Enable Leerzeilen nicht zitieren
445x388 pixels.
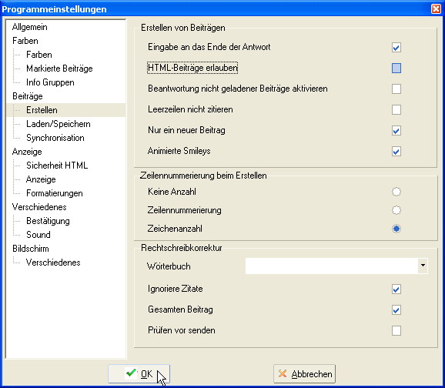[396, 109]
